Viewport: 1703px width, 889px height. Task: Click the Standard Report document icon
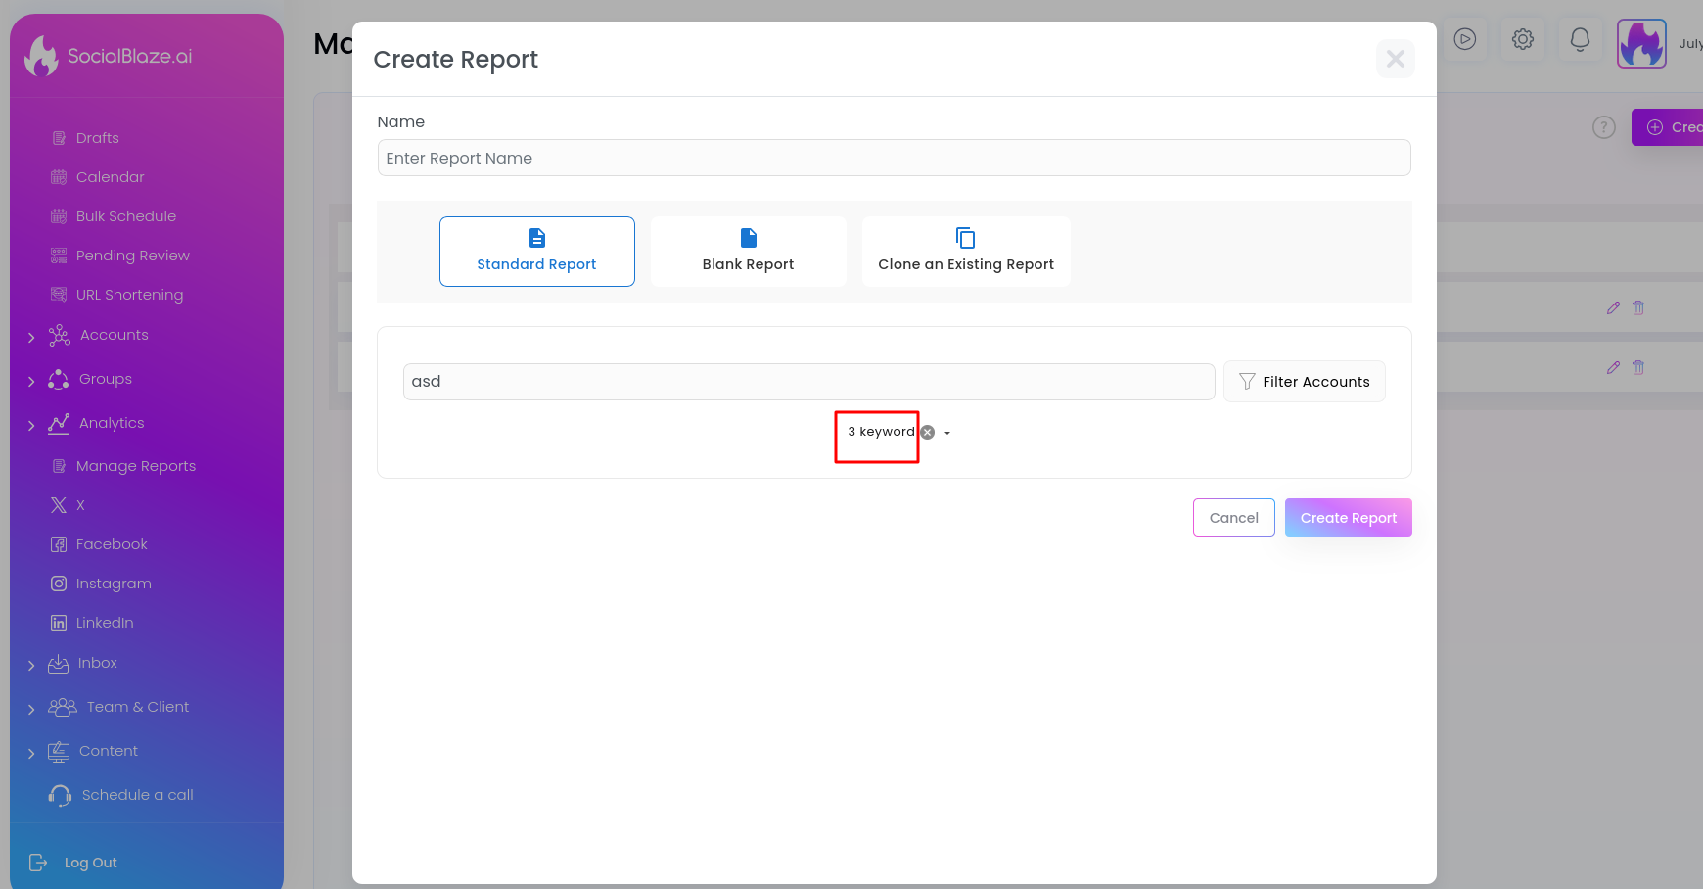[537, 238]
